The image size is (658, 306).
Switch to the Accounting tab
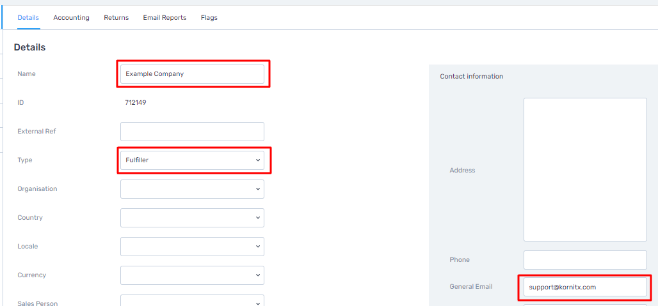71,18
